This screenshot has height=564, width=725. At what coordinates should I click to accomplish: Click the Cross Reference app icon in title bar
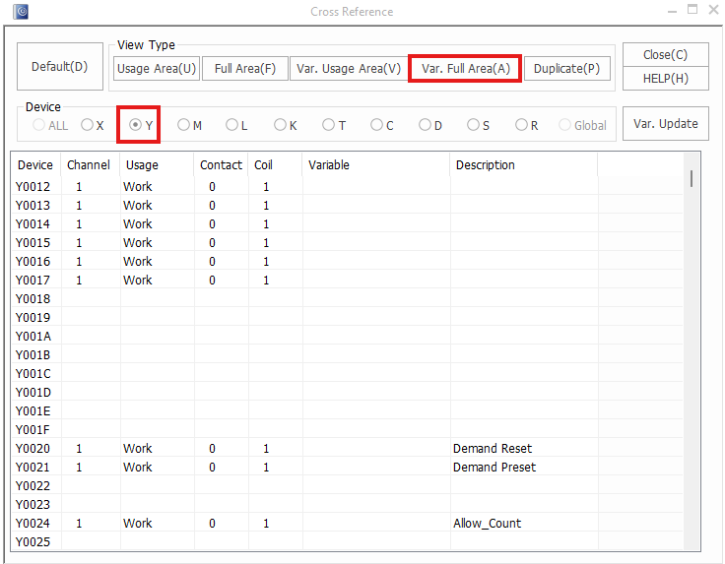click(21, 12)
